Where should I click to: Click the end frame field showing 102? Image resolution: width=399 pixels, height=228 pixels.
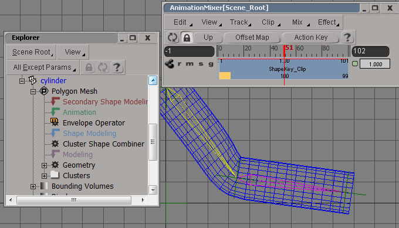[x=370, y=51]
